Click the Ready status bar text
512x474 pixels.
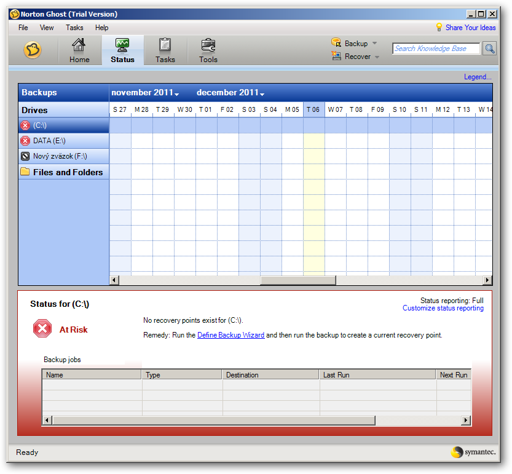pyautogui.click(x=27, y=452)
